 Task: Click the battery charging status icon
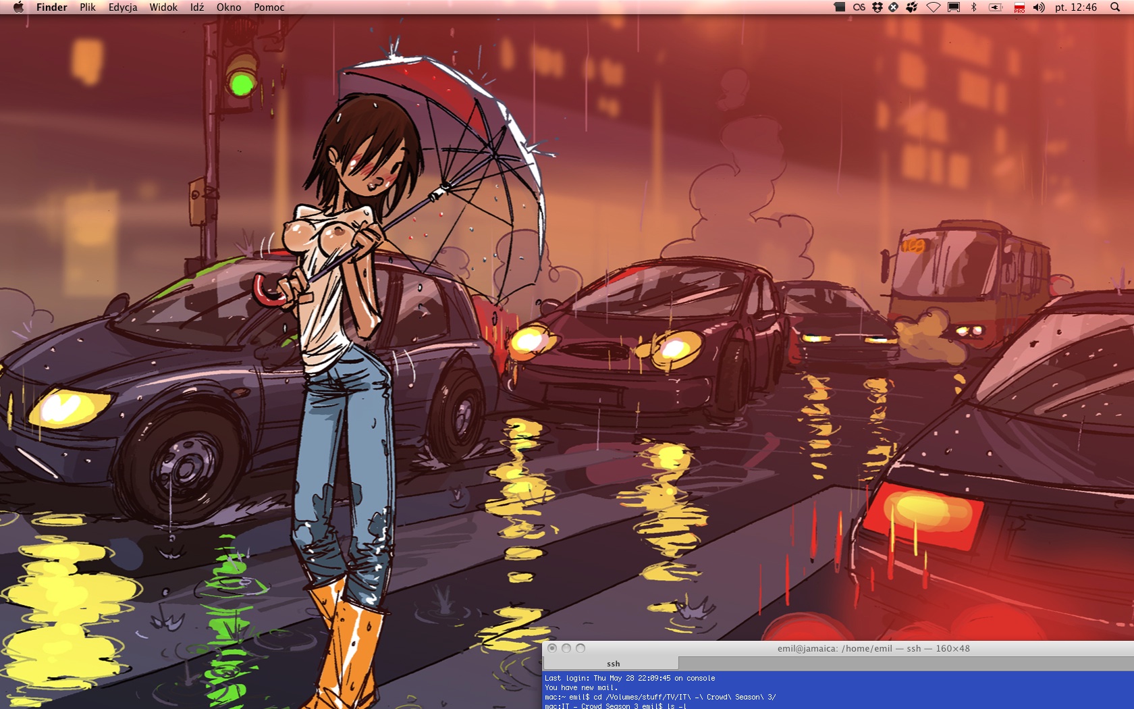tap(996, 7)
